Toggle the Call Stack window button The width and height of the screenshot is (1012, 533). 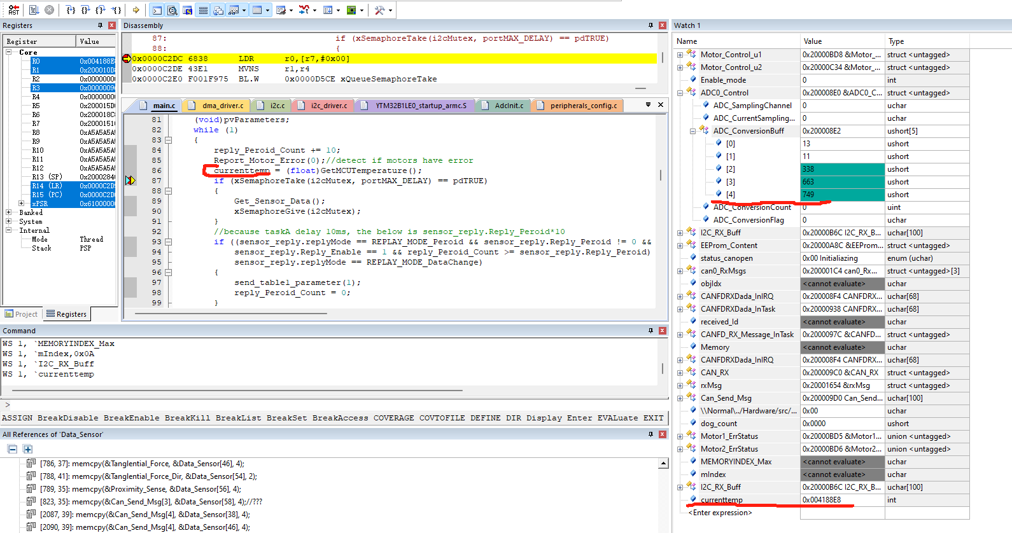coord(218,10)
